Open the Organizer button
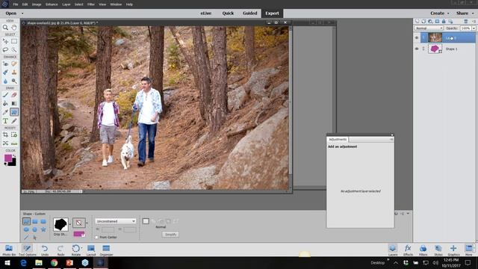This screenshot has height=269, width=478. pos(106,250)
